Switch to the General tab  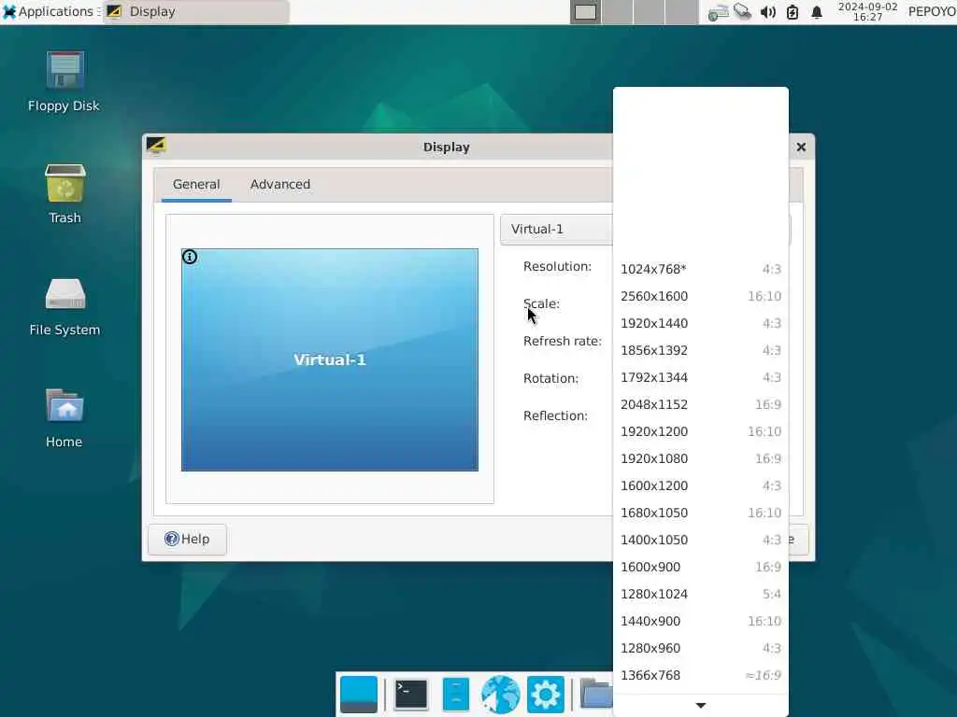[x=196, y=184]
